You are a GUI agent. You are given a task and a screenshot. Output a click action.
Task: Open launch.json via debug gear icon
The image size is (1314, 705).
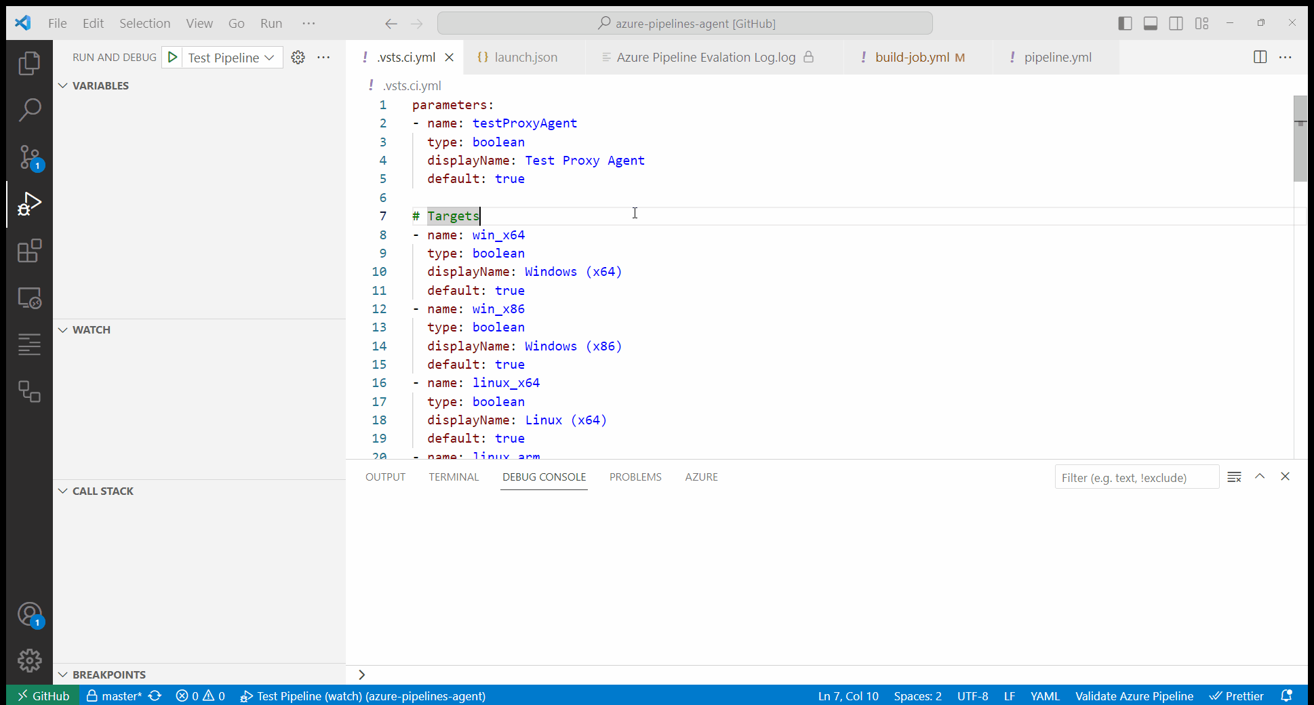click(x=298, y=58)
